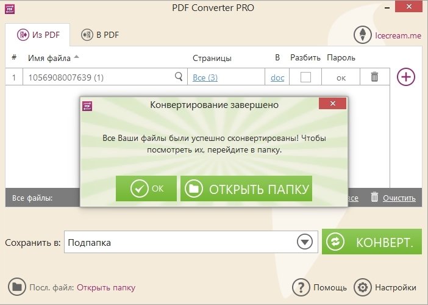Minimize the PDF Converter PRO window
Viewport: 428px width, 305px height.
[x=387, y=8]
